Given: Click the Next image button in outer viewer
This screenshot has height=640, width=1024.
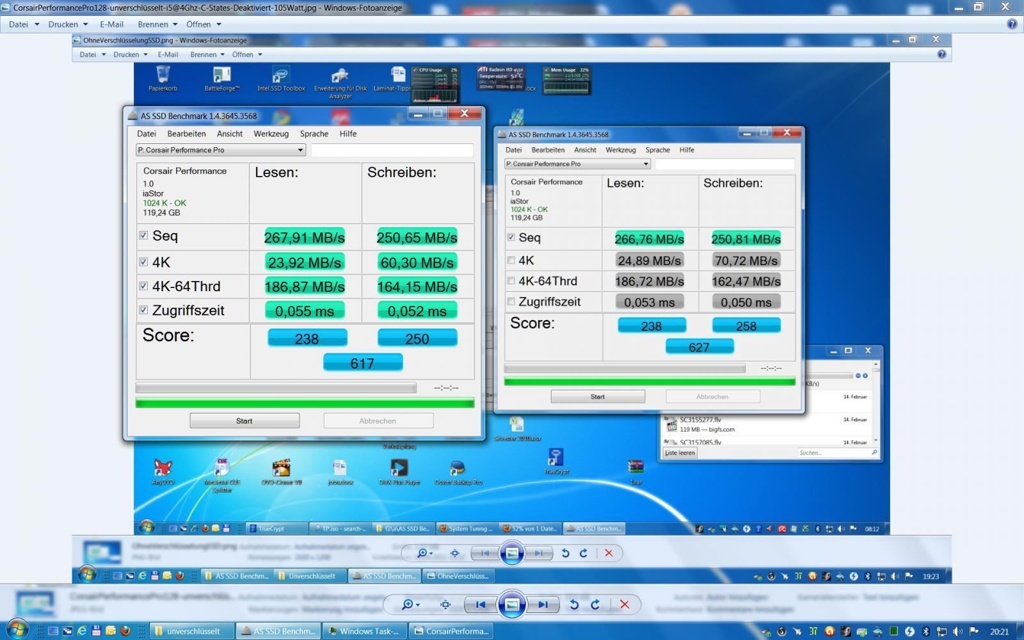Looking at the screenshot, I should [543, 604].
